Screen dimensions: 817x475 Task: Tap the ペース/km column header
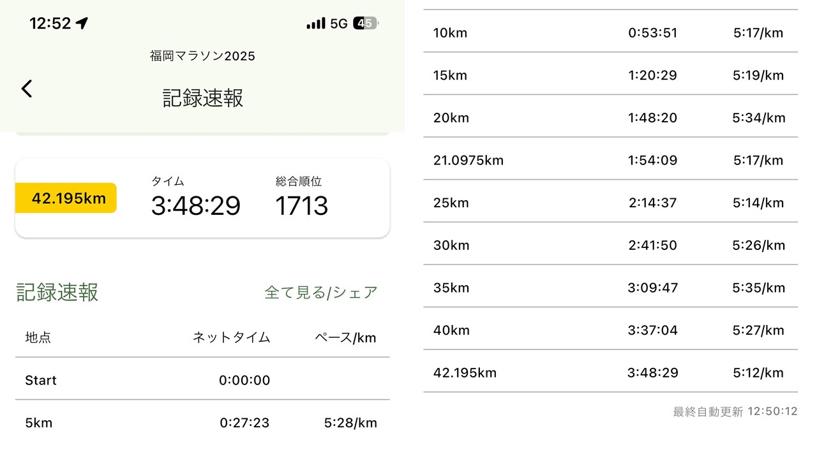[x=345, y=337]
